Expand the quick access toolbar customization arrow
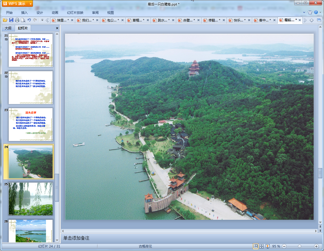The width and height of the screenshot is (324, 251). coord(42,20)
